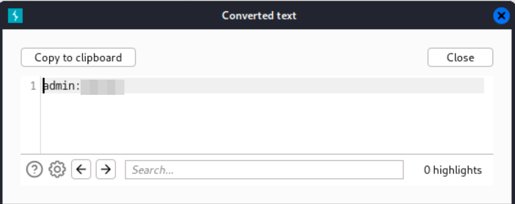Open the help question mark icon

point(34,169)
